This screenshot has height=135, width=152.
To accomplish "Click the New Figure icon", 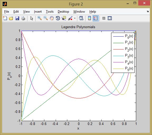I will click(5, 18).
